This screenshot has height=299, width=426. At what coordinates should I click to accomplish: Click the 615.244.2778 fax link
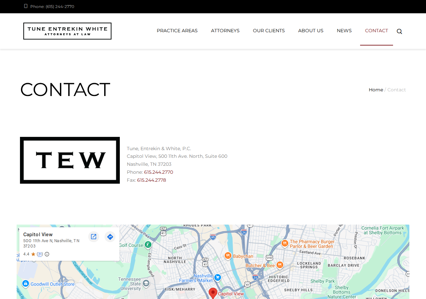151,180
